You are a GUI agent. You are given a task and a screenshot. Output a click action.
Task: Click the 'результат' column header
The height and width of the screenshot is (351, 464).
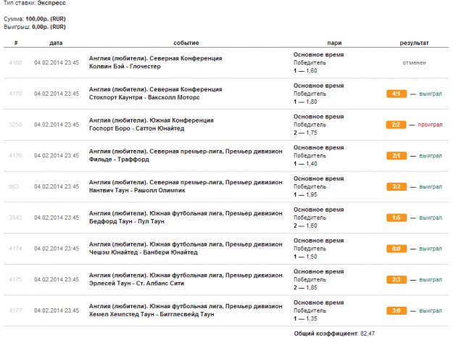[414, 43]
